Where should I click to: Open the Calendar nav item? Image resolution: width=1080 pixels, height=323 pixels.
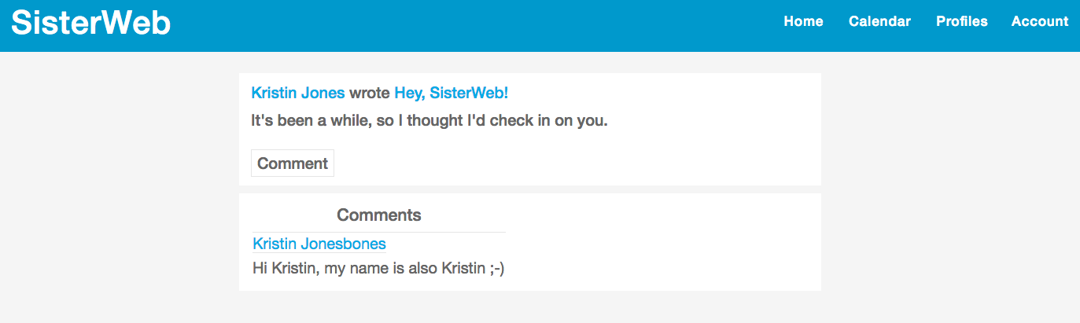click(879, 22)
